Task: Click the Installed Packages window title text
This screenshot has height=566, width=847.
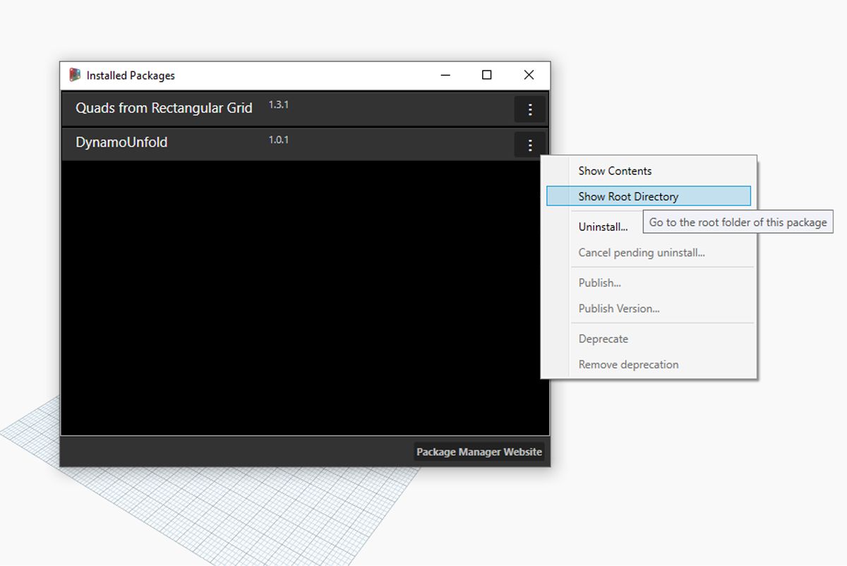Action: pyautogui.click(x=131, y=76)
